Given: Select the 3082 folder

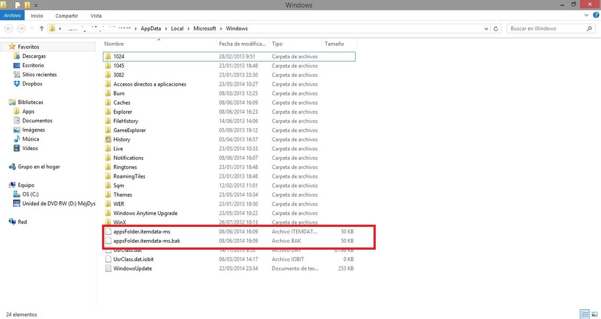Looking at the screenshot, I should pos(119,75).
